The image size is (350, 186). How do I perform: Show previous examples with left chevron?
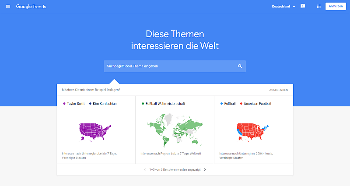[x=145, y=170]
